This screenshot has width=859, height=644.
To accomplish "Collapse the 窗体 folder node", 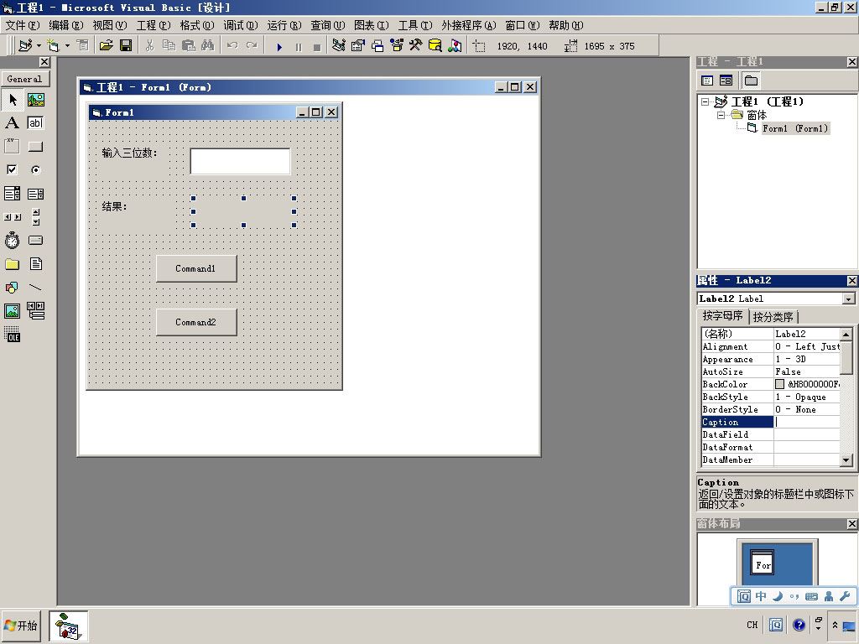I will [x=721, y=115].
